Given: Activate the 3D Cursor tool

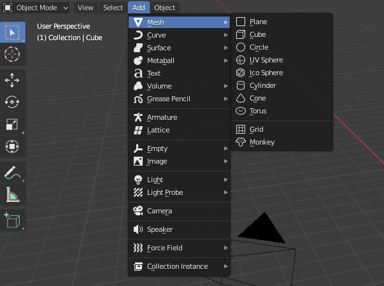Looking at the screenshot, I should (13, 54).
